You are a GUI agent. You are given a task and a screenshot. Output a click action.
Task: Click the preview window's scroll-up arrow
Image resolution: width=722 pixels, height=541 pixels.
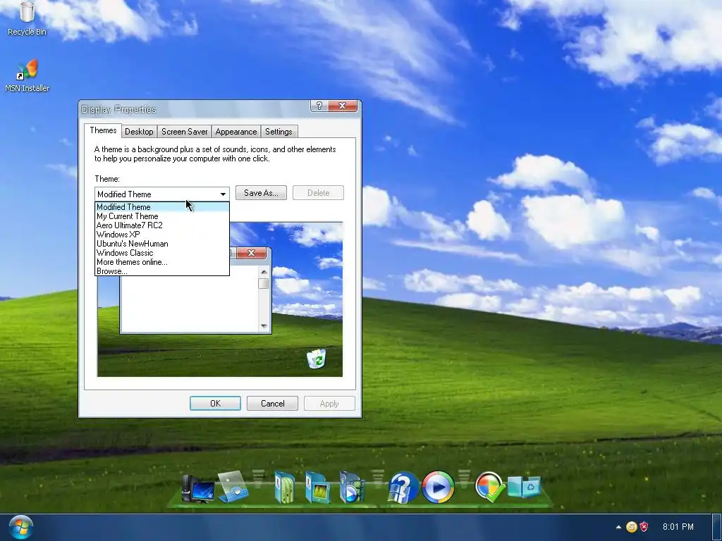pos(264,272)
